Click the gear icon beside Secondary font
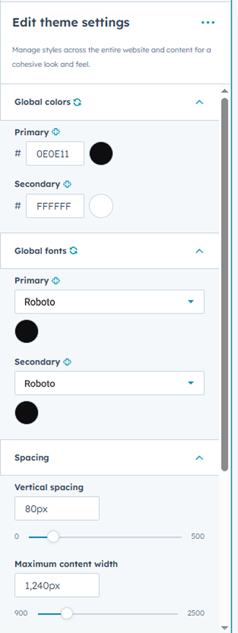The width and height of the screenshot is (238, 633). point(67,362)
